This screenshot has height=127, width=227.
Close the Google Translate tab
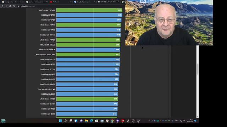click(x=95, y=2)
